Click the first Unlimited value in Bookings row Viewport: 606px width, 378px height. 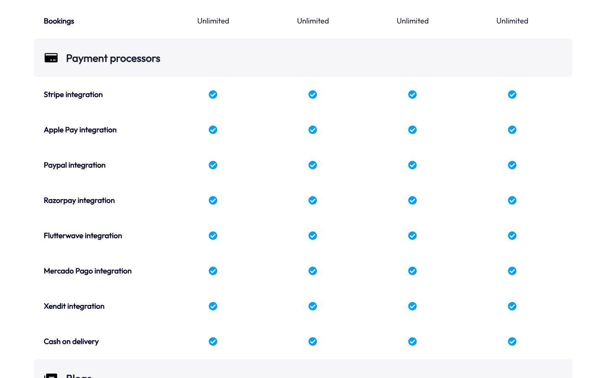click(213, 21)
